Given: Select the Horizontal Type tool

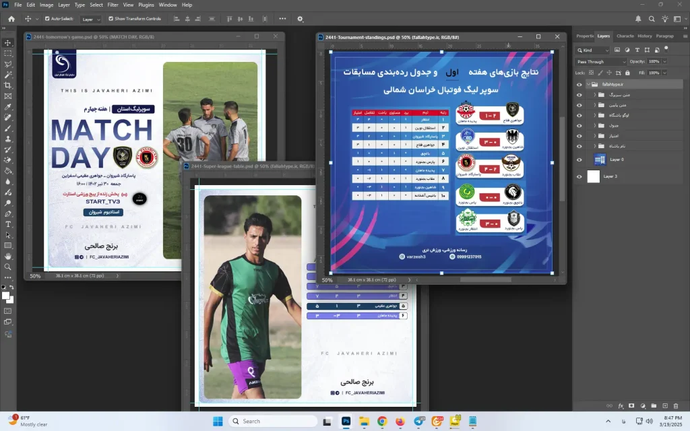Looking at the screenshot, I should pos(8,224).
